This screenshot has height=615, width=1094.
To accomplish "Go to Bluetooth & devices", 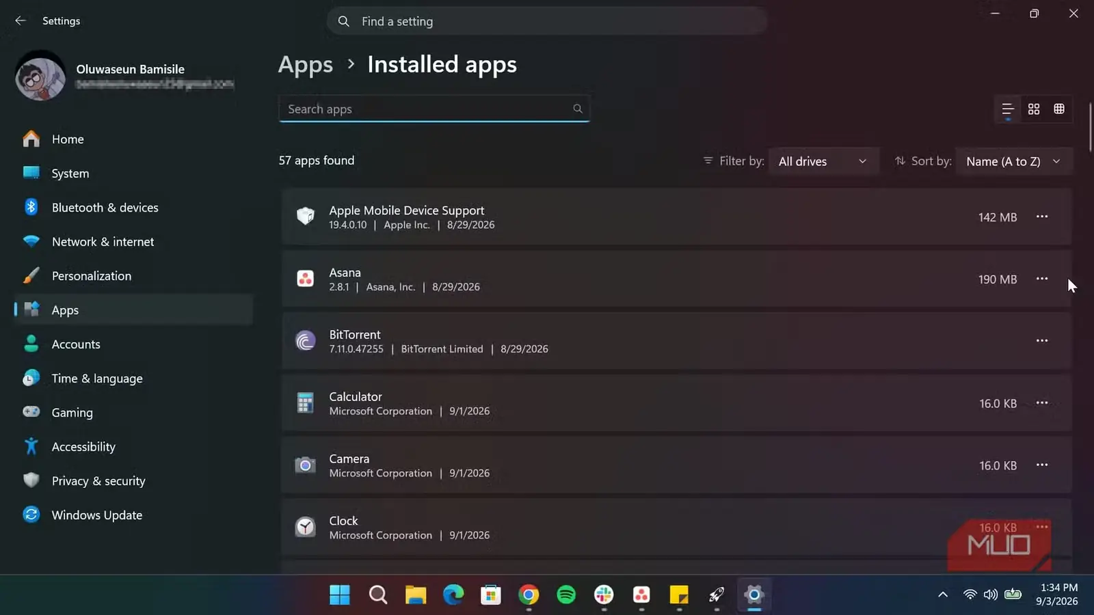I will (x=133, y=207).
